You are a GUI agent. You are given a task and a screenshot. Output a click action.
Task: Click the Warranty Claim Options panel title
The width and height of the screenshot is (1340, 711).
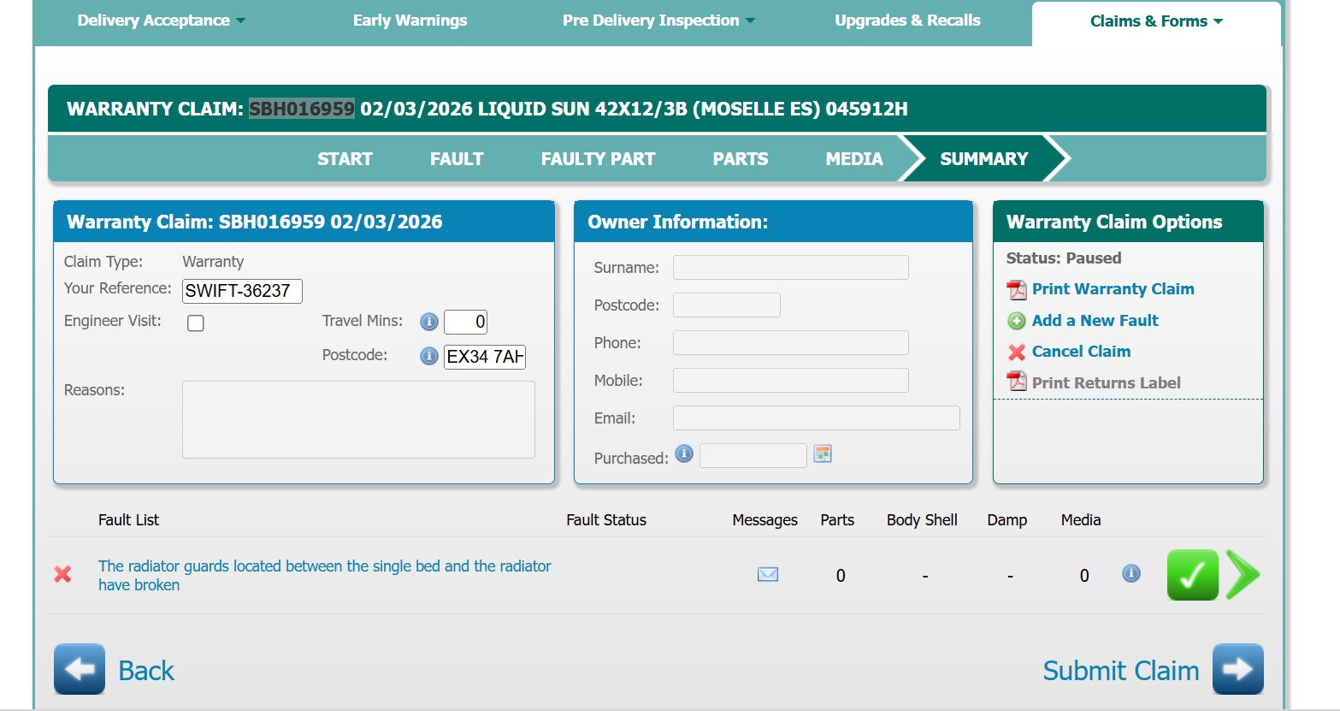[1114, 222]
